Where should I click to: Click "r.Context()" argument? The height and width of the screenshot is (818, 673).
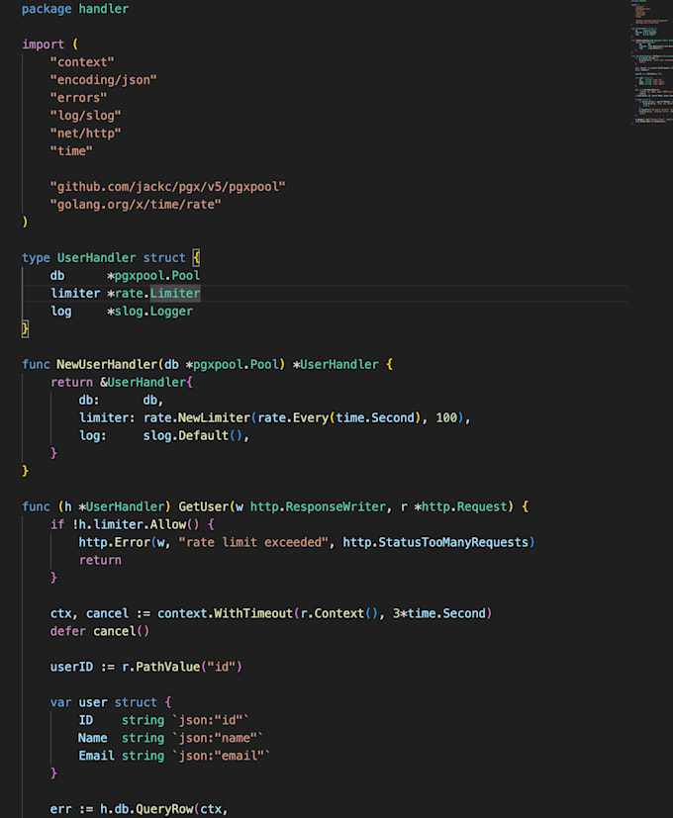click(x=339, y=613)
